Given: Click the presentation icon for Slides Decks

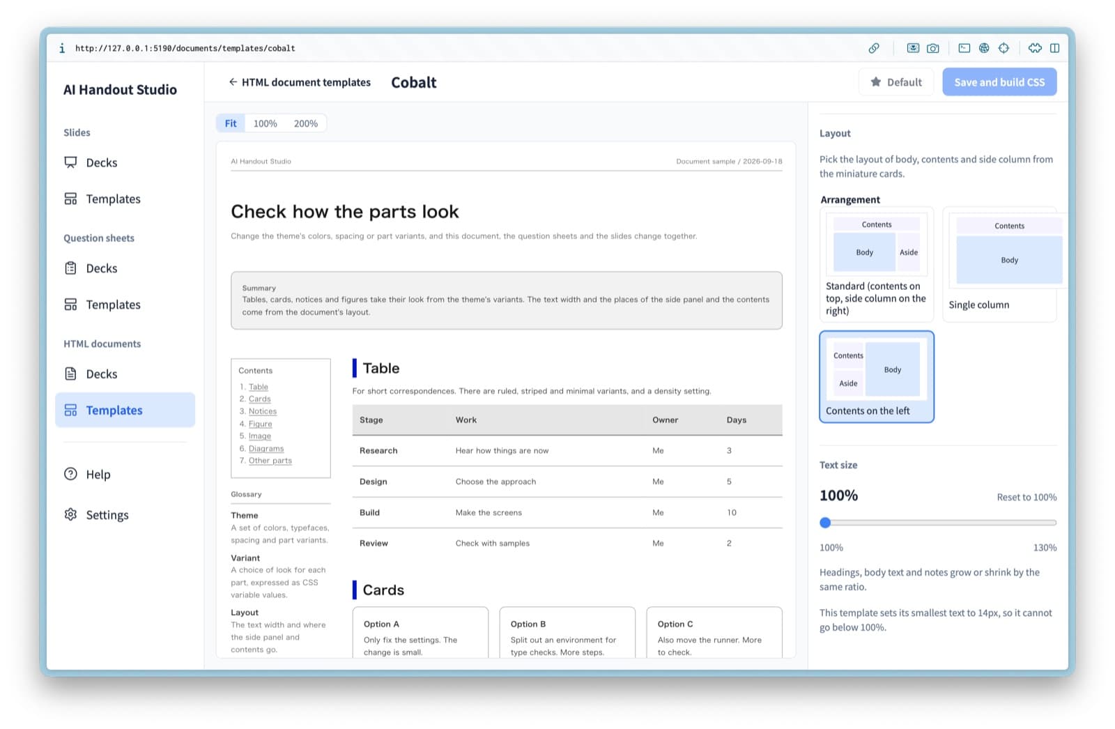Looking at the screenshot, I should 70,162.
